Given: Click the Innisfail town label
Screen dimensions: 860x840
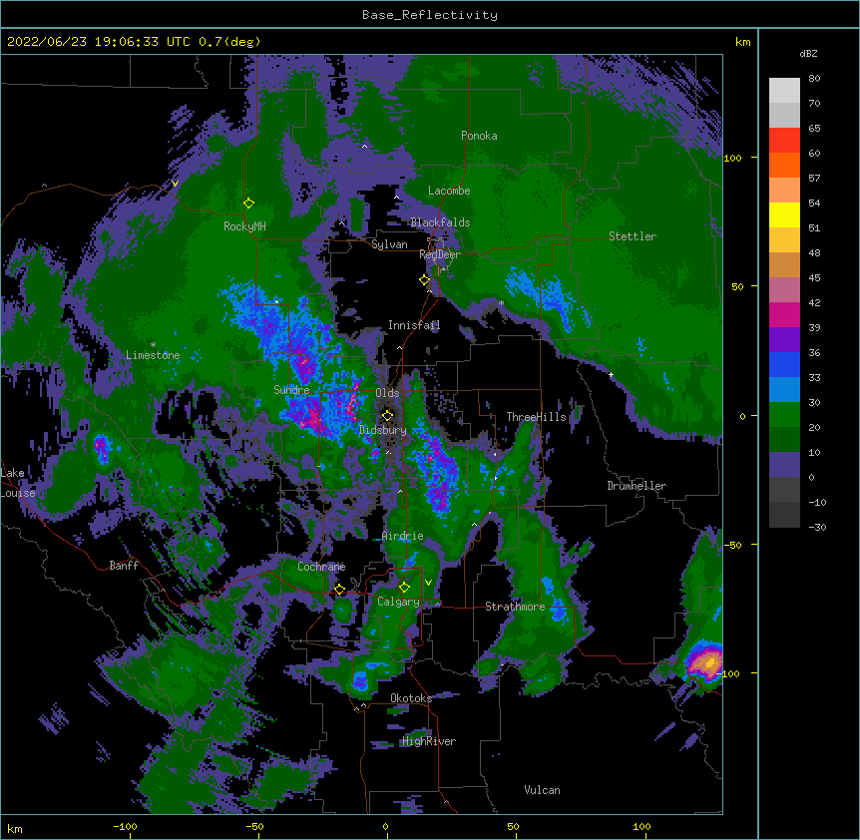Looking at the screenshot, I should pos(414,325).
